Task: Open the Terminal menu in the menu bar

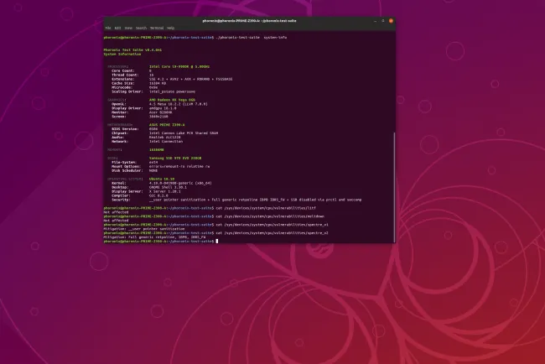Action: click(157, 28)
